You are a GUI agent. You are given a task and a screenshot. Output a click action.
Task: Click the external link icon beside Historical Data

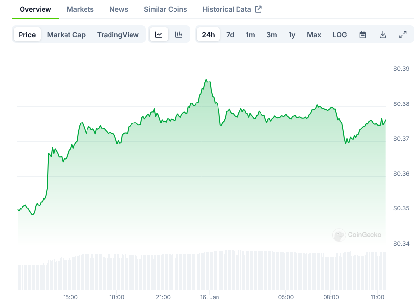coord(259,9)
